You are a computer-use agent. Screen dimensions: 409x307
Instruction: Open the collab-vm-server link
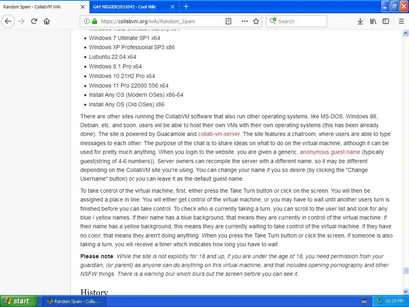(219, 134)
